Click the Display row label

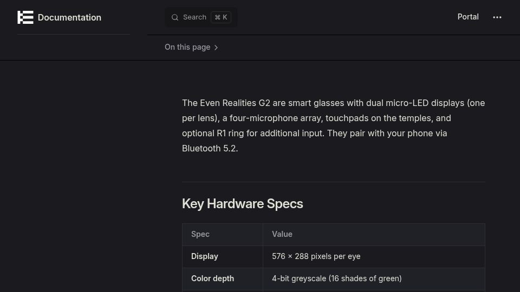click(x=205, y=256)
